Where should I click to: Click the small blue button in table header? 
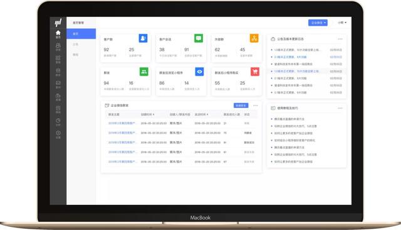click(241, 105)
